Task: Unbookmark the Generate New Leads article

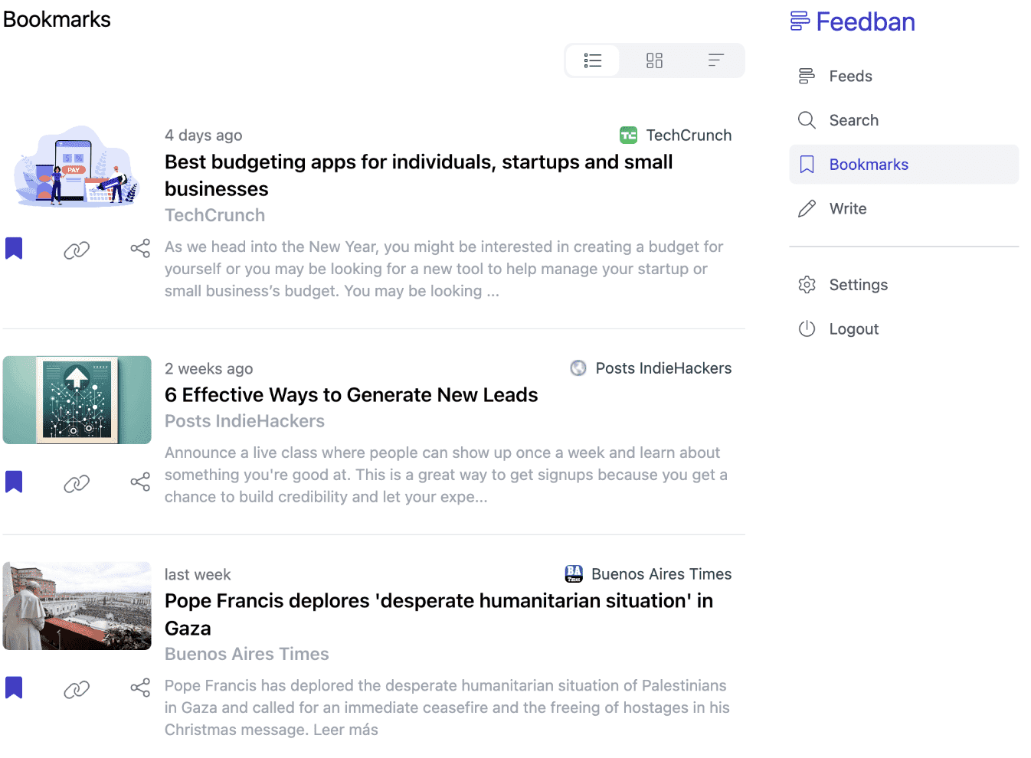Action: [x=14, y=482]
